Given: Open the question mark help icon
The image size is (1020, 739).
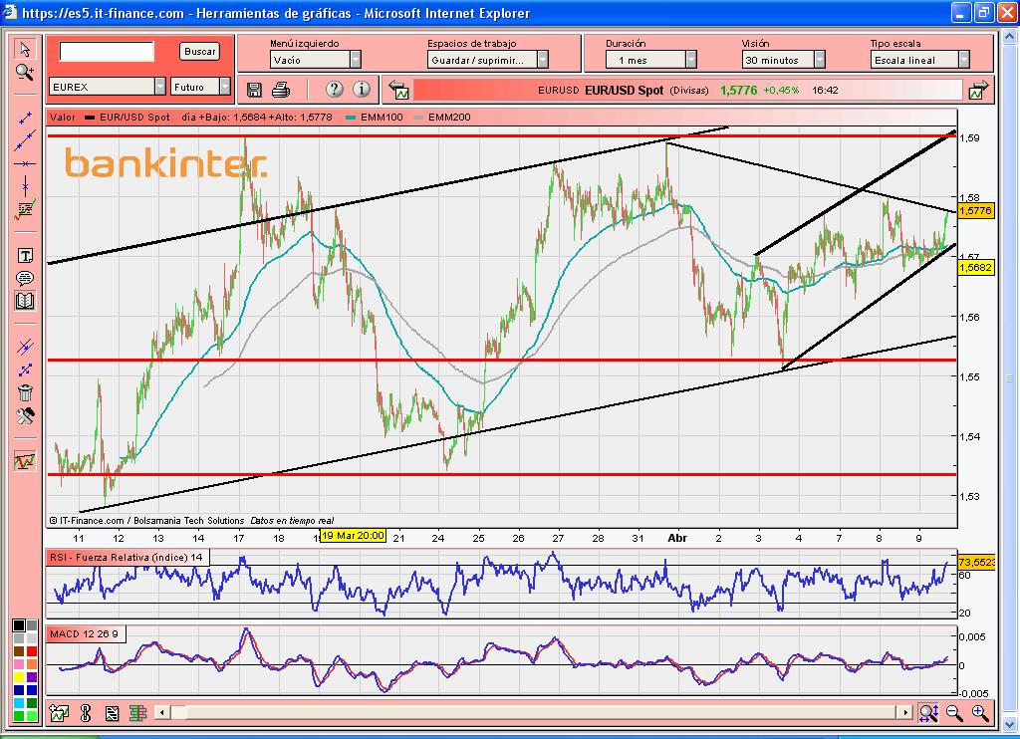Looking at the screenshot, I should pos(334,89).
